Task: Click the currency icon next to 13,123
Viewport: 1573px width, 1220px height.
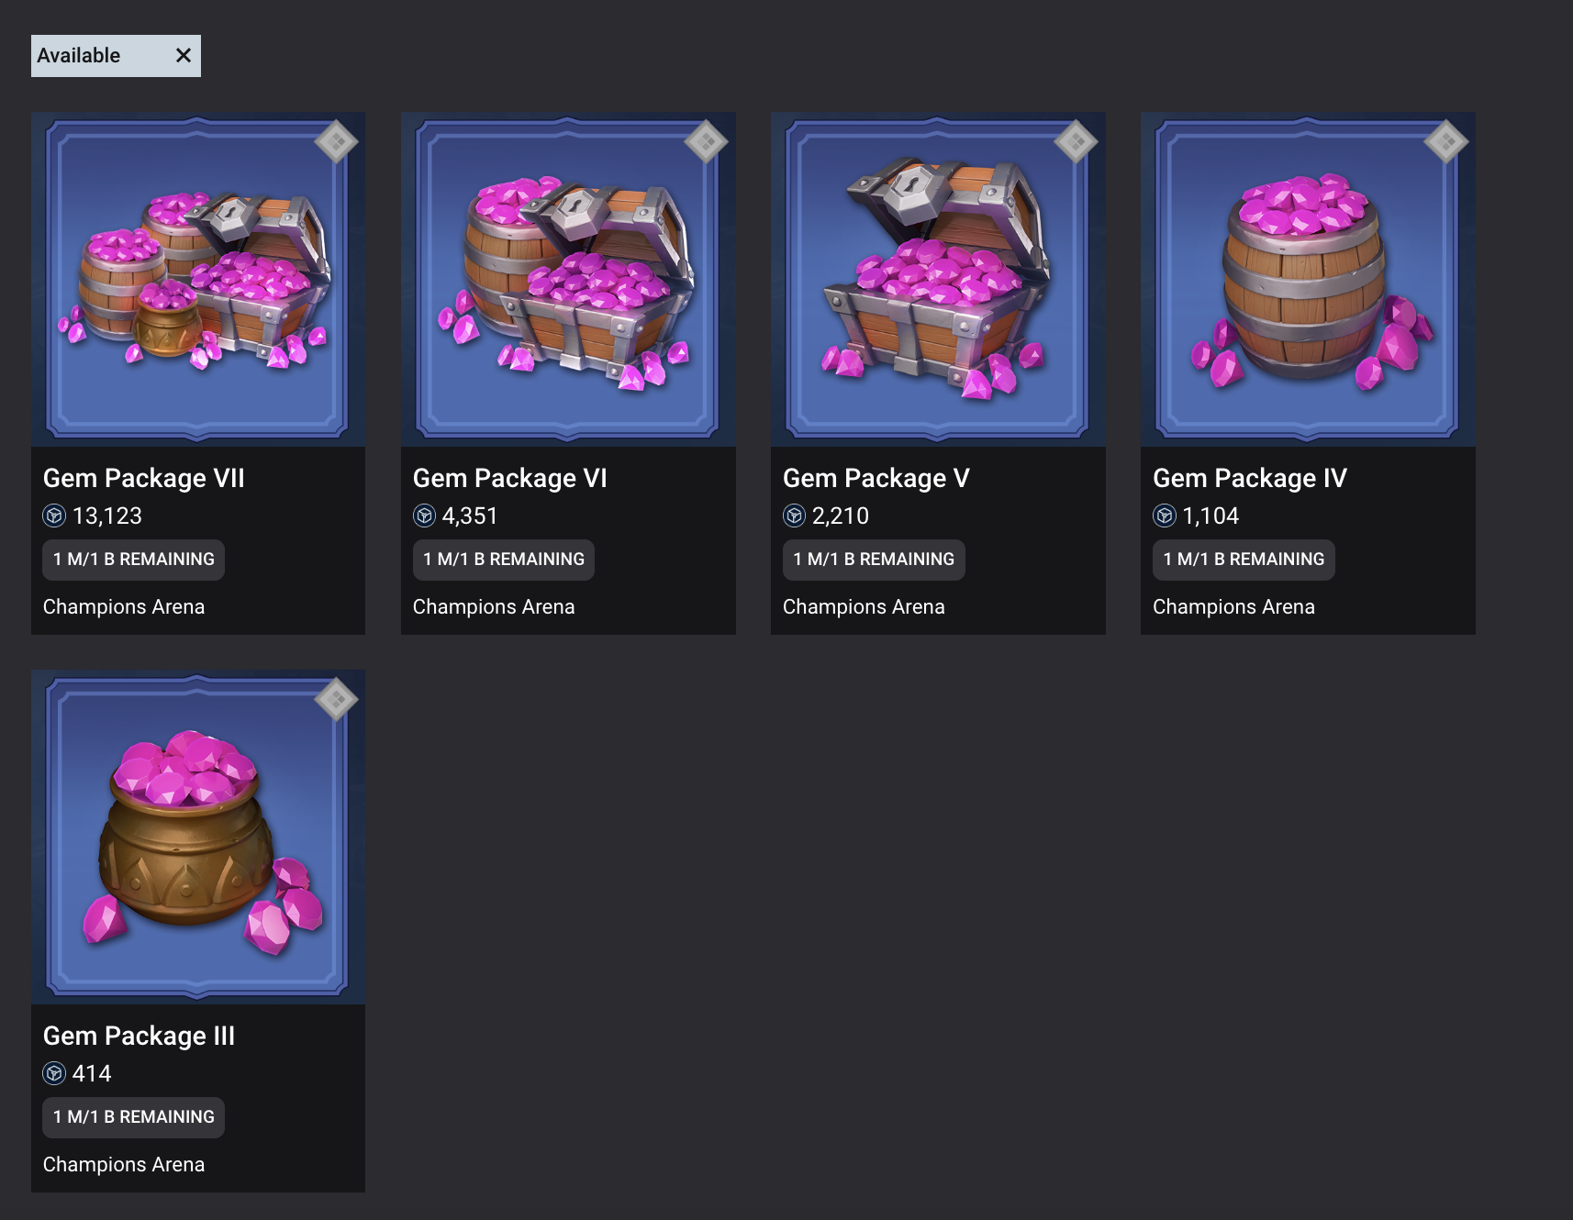Action: [x=54, y=516]
